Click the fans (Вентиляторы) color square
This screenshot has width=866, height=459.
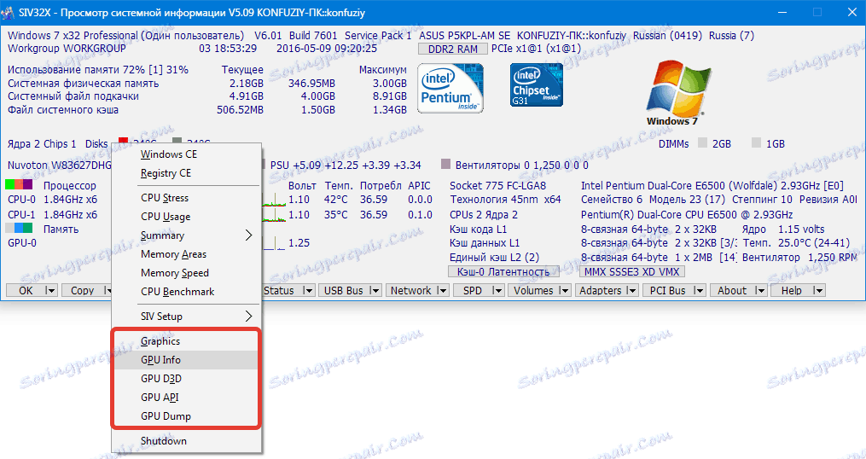(446, 164)
